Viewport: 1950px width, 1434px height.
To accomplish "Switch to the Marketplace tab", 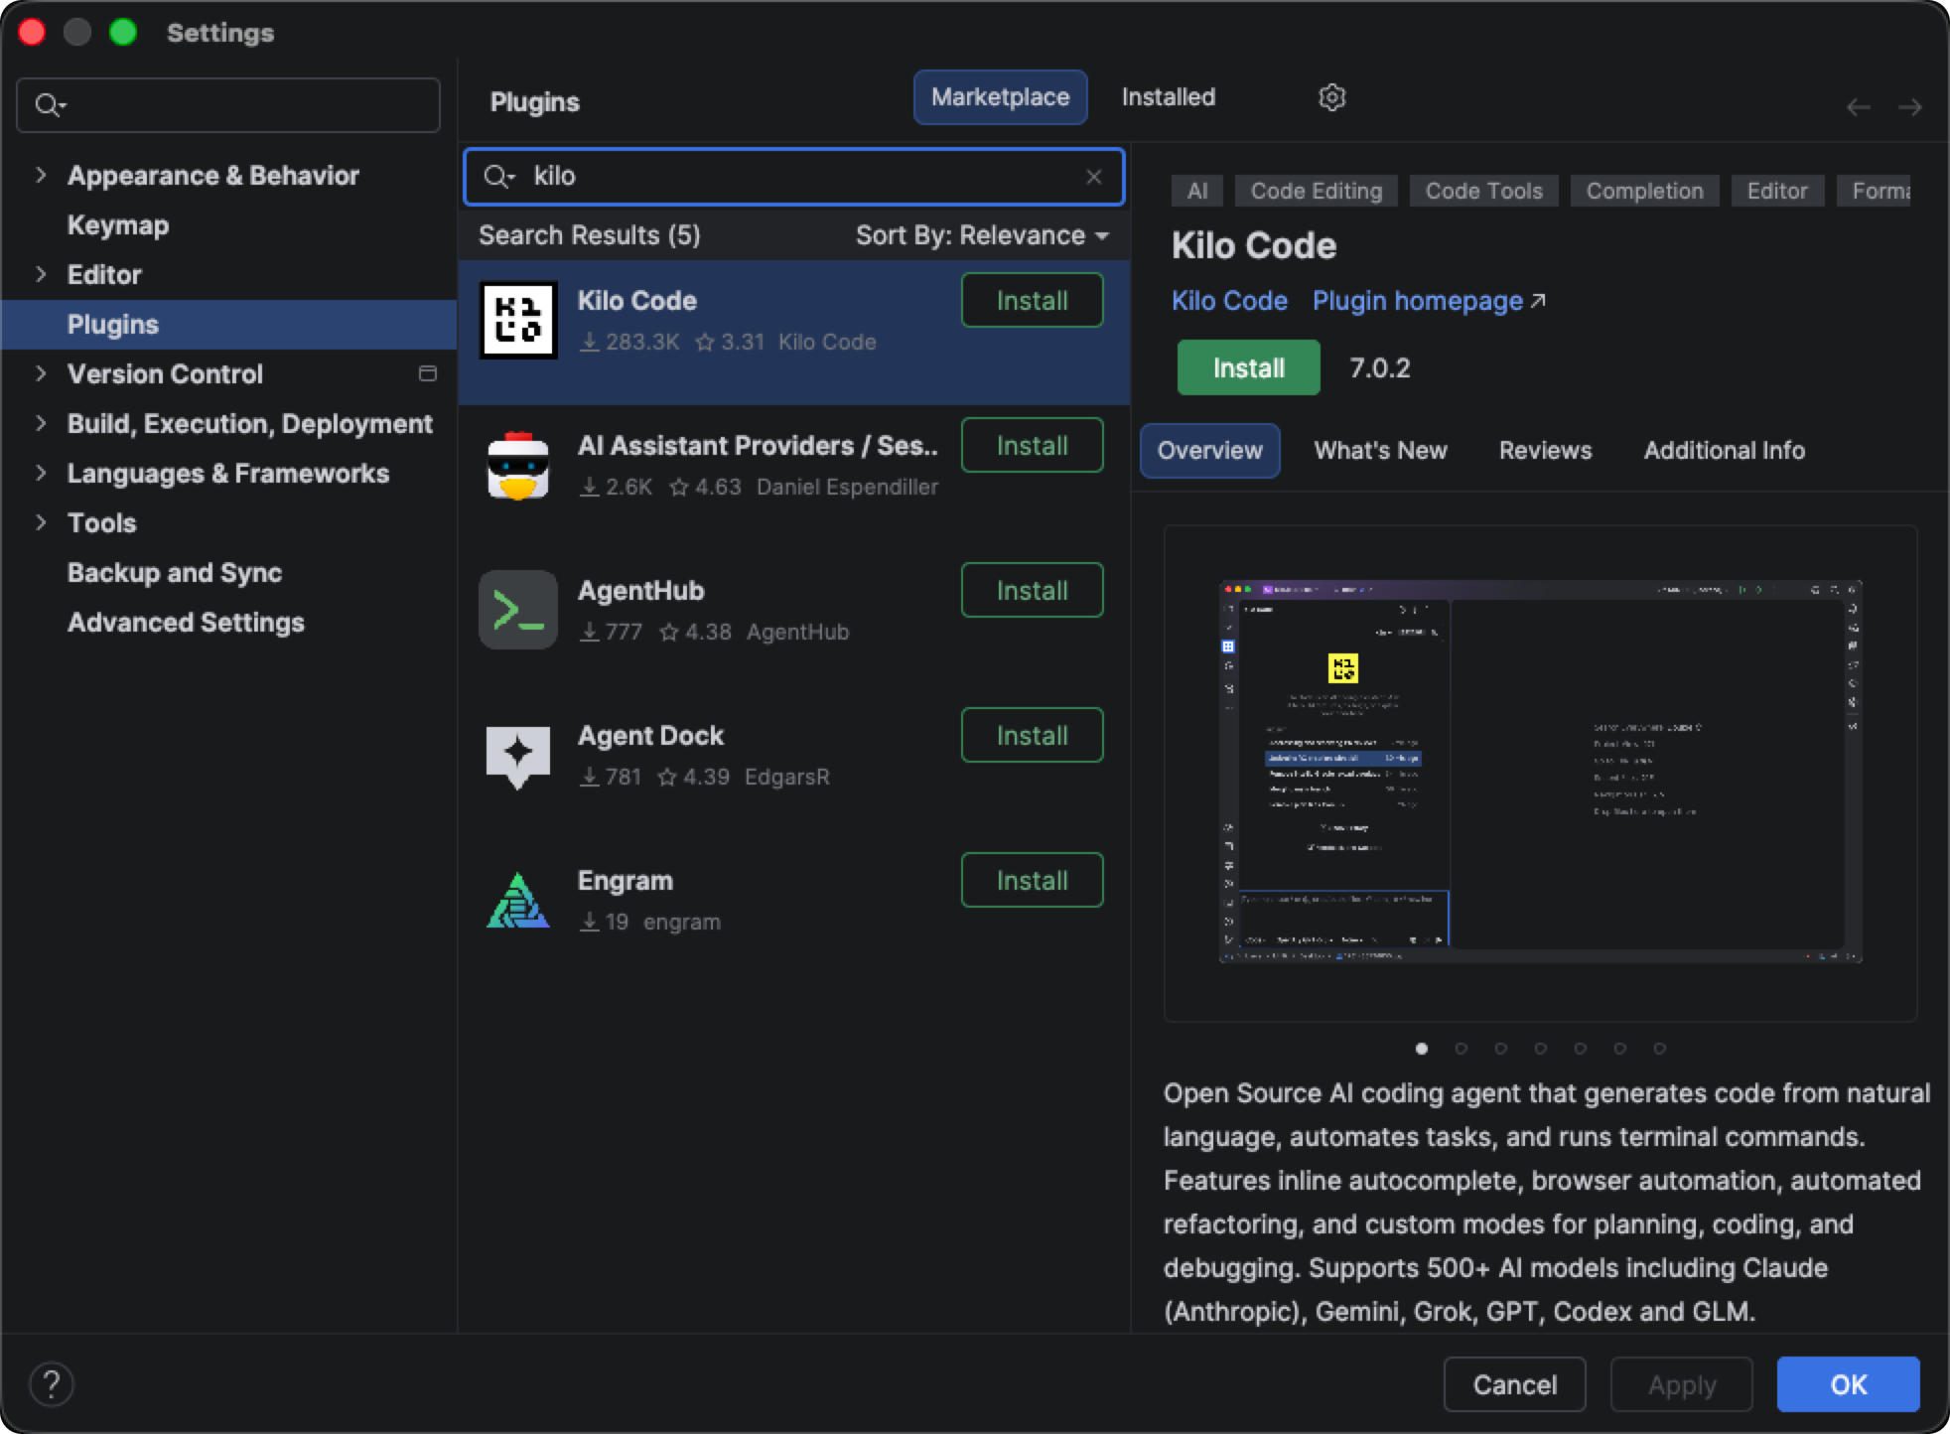I will [x=1000, y=97].
